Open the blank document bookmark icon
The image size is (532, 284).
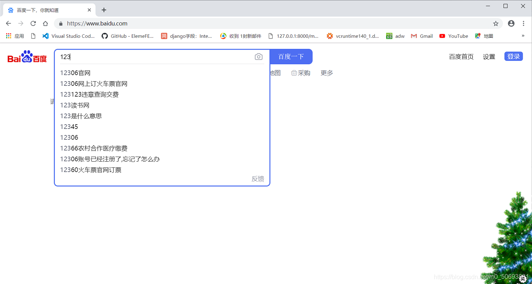pyautogui.click(x=33, y=36)
